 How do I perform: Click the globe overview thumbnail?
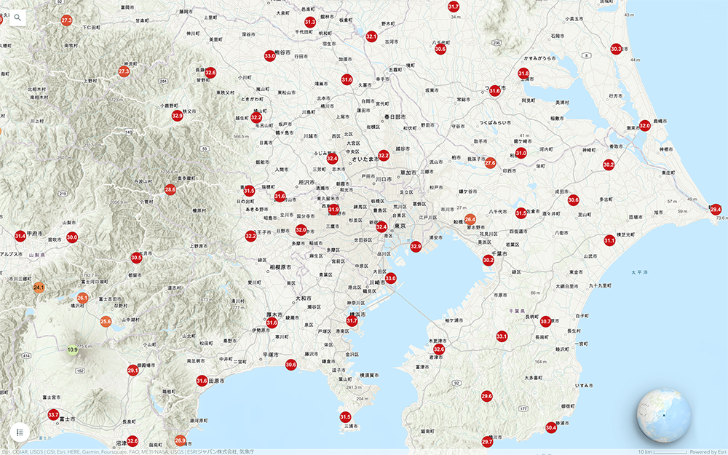(662, 416)
